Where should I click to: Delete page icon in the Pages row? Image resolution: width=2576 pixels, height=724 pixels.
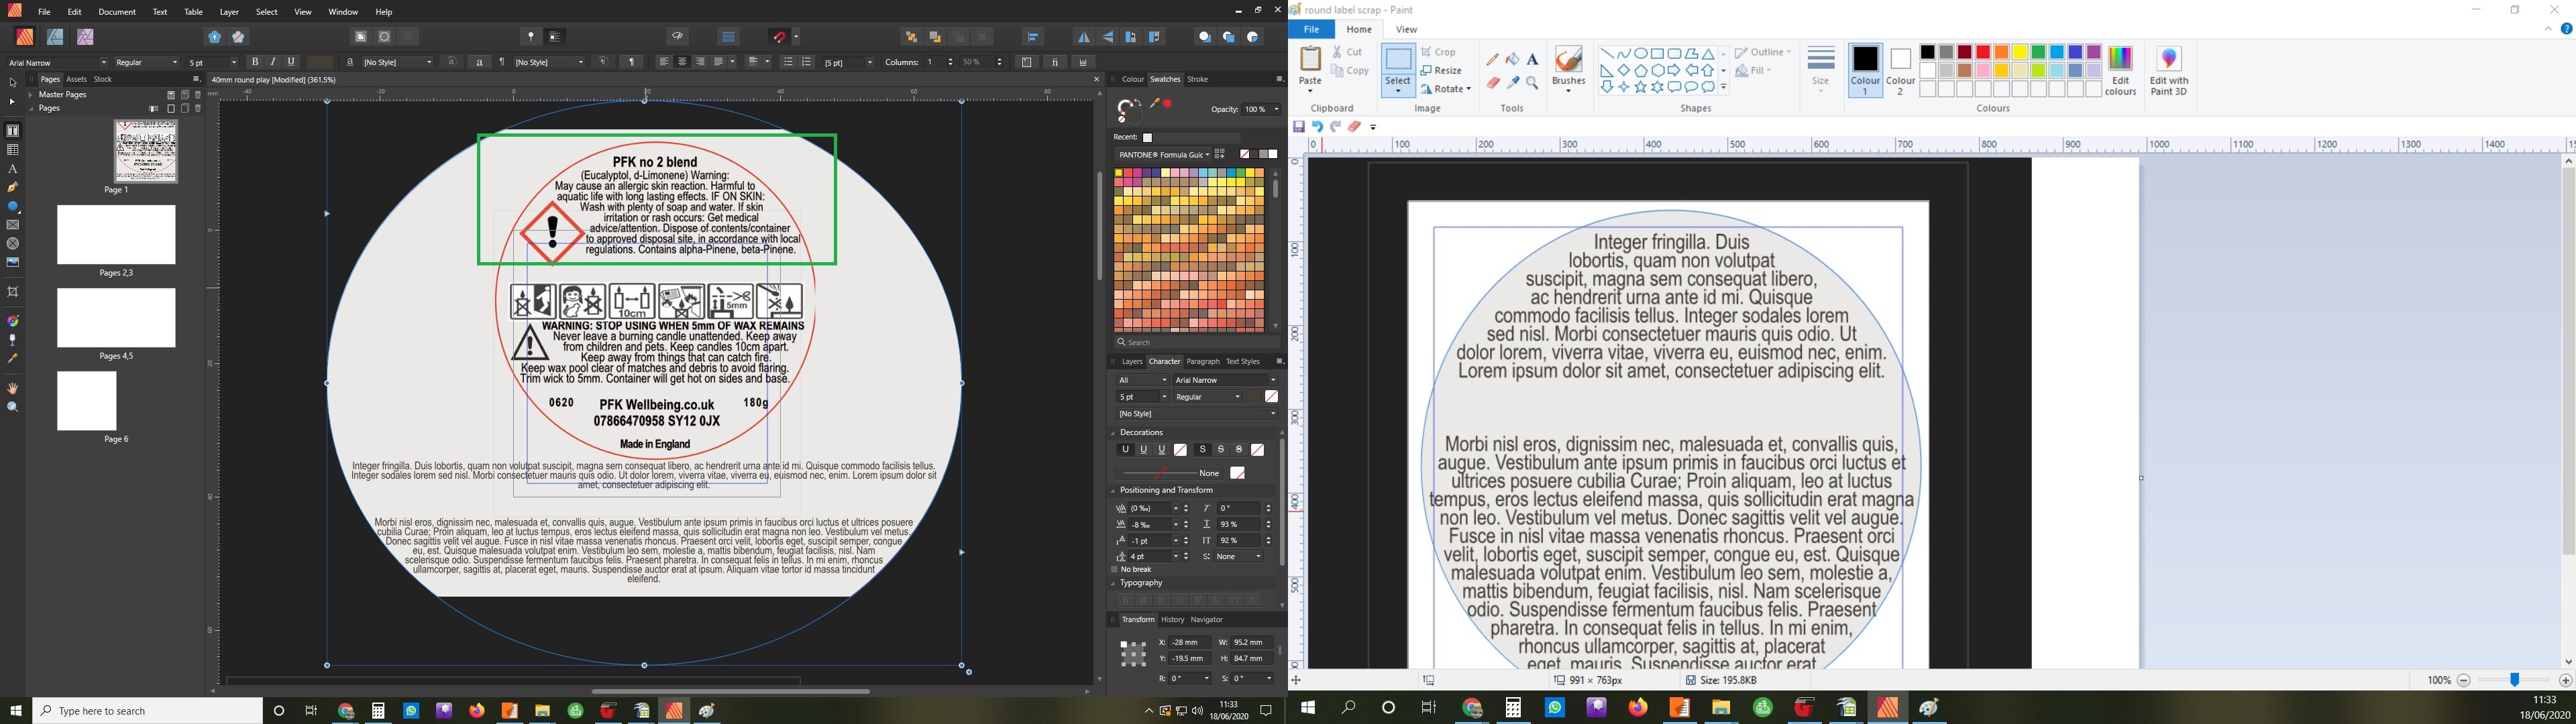click(198, 108)
